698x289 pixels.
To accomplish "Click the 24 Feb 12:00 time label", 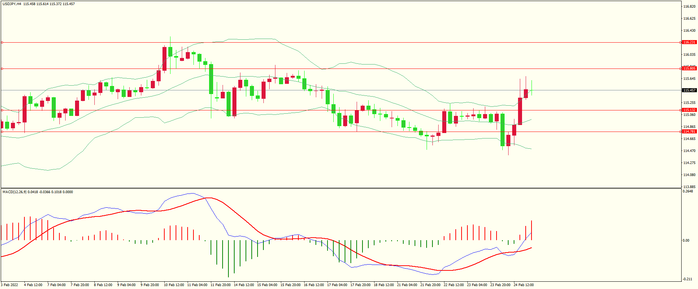I will click(x=523, y=285).
